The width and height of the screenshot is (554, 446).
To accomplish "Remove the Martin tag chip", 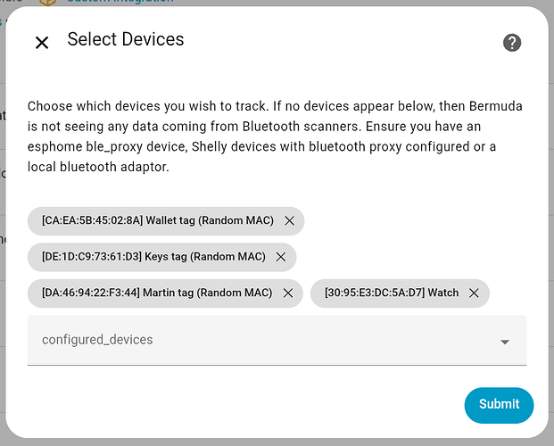I will [287, 293].
